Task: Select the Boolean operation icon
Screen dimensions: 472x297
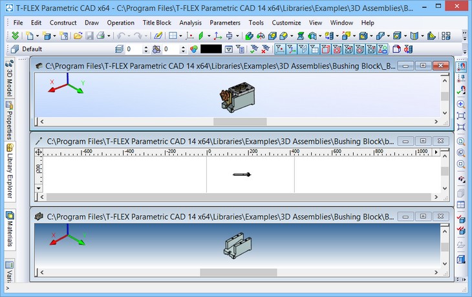Action: pyautogui.click(x=272, y=36)
